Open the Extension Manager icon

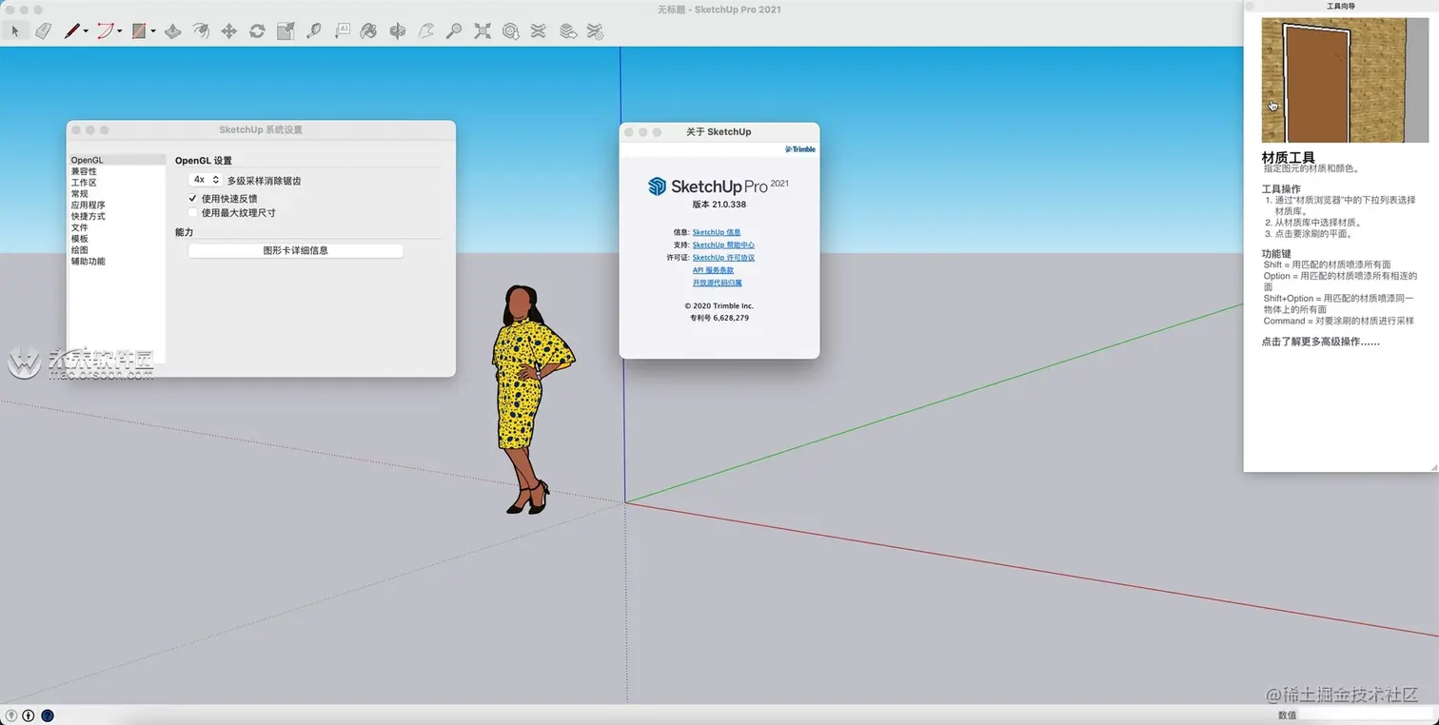click(x=595, y=31)
